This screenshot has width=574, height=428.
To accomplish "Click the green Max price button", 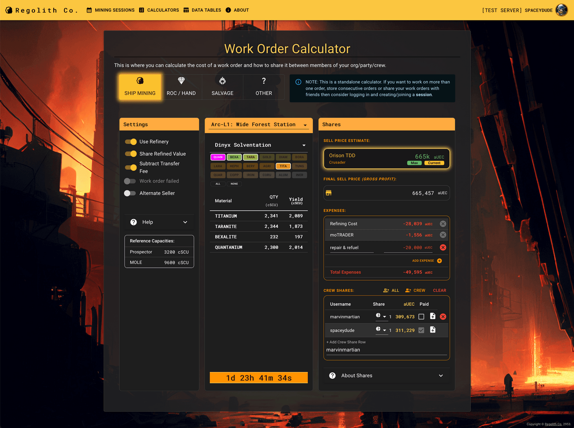I will (414, 163).
